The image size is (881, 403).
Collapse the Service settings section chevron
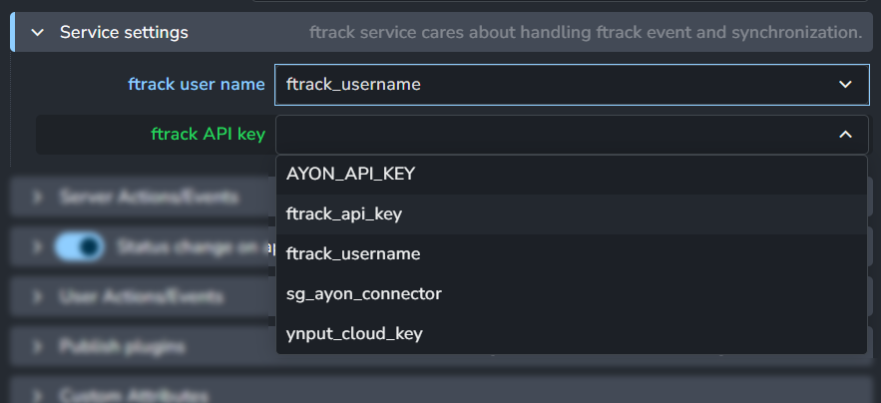click(x=38, y=33)
